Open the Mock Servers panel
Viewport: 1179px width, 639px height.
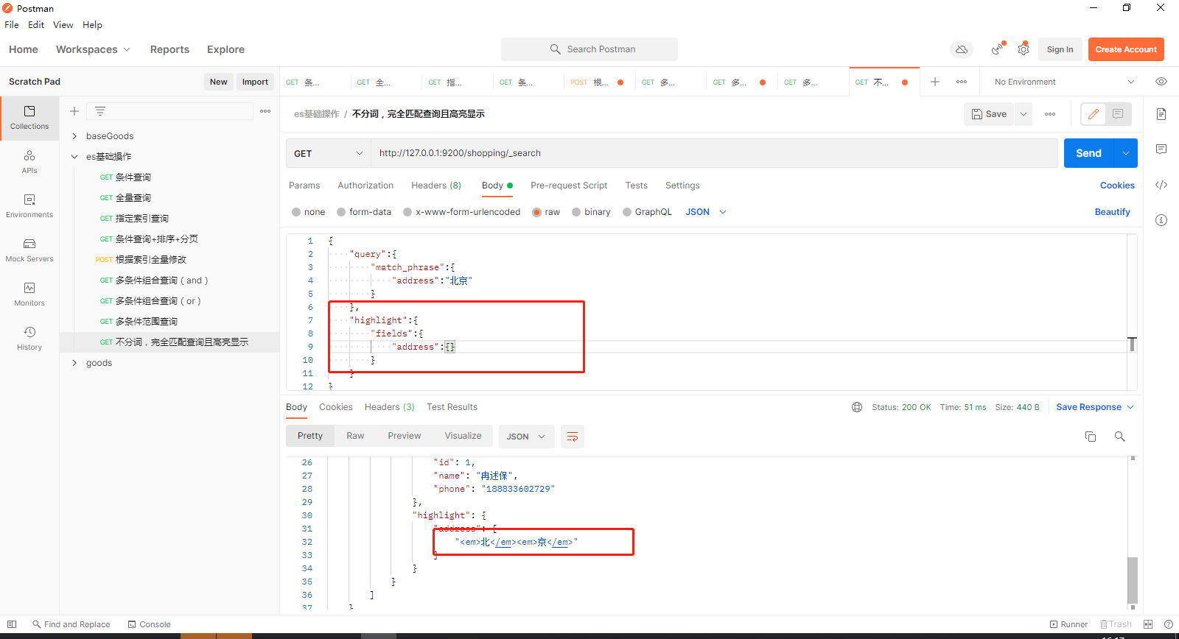[29, 250]
